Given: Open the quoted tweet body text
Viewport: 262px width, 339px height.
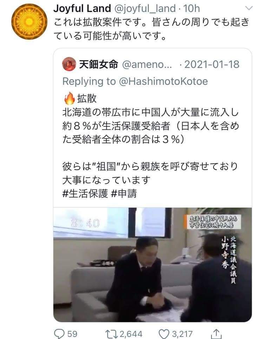Looking at the screenshot, I should pyautogui.click(x=151, y=146).
